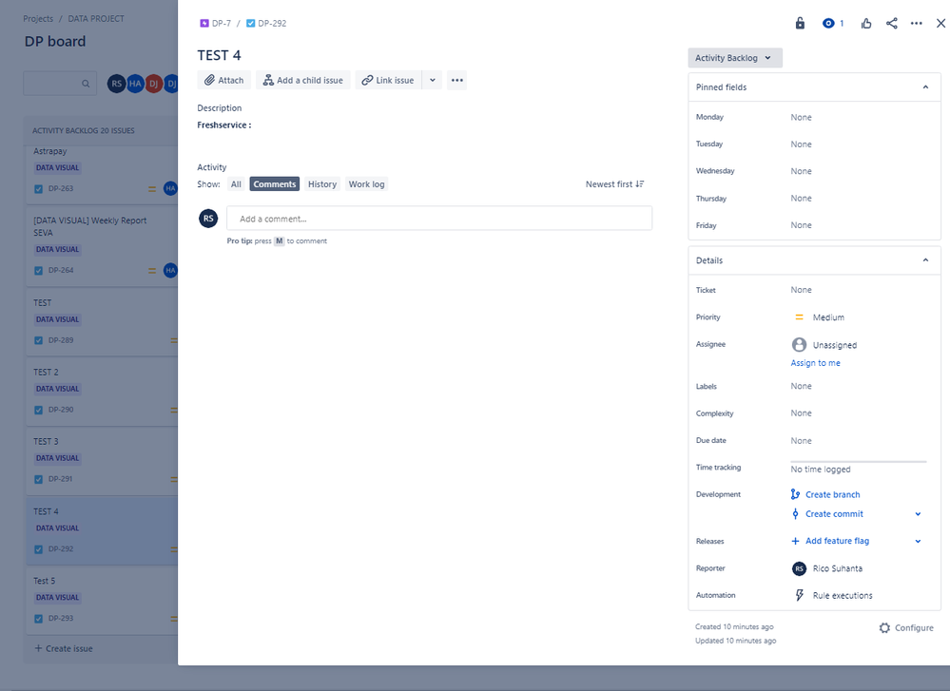Screen dimensions: 950x691
Task: Click the Attach paperclip button
Action: click(224, 80)
